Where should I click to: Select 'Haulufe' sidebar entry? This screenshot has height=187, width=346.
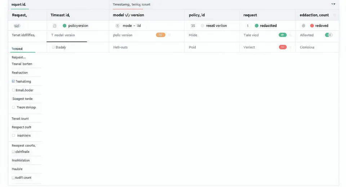(x=17, y=169)
